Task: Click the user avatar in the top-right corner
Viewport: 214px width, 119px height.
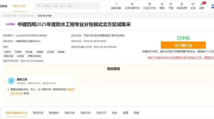Action: [x=212, y=6]
